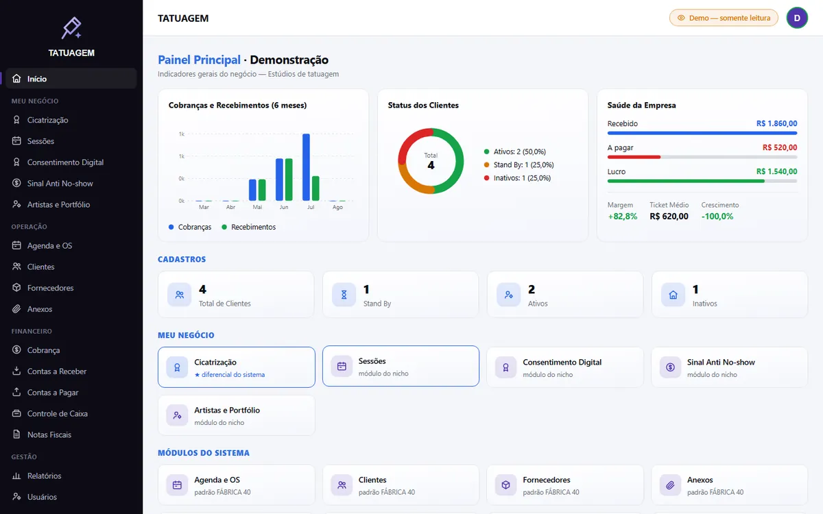Click the Notas Fiscais document icon
The width and height of the screenshot is (823, 514).
(16, 435)
